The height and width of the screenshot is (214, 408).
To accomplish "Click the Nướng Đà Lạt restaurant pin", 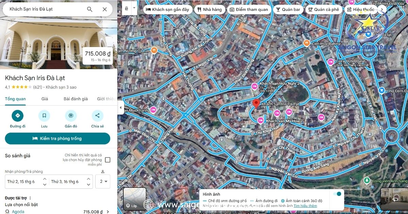I will point(154,50).
